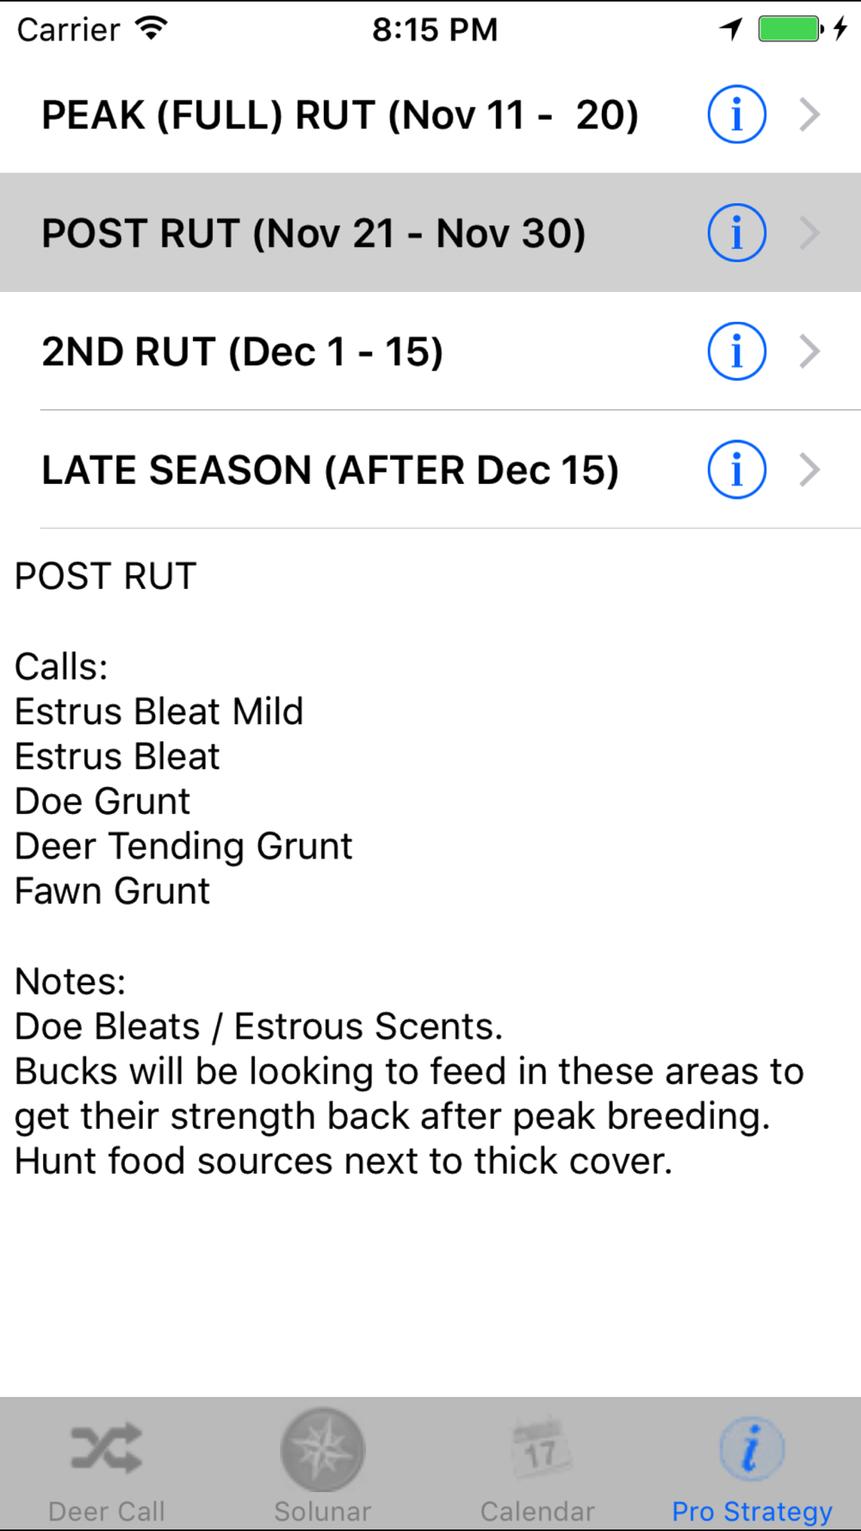Expand Post Rut chevron arrow
The width and height of the screenshot is (861, 1531).
[x=809, y=232]
